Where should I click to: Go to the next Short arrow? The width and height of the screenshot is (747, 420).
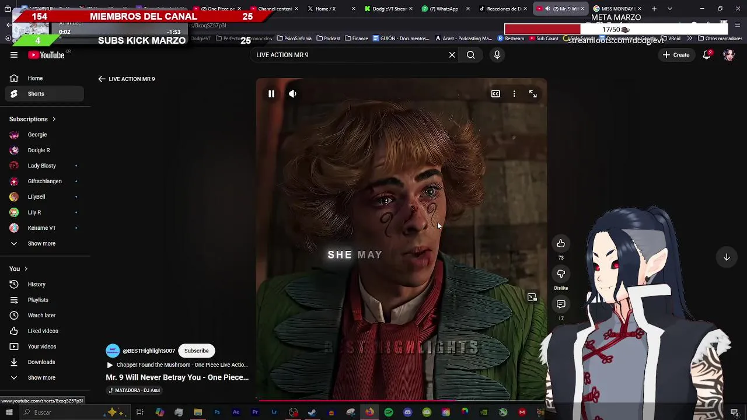(727, 257)
